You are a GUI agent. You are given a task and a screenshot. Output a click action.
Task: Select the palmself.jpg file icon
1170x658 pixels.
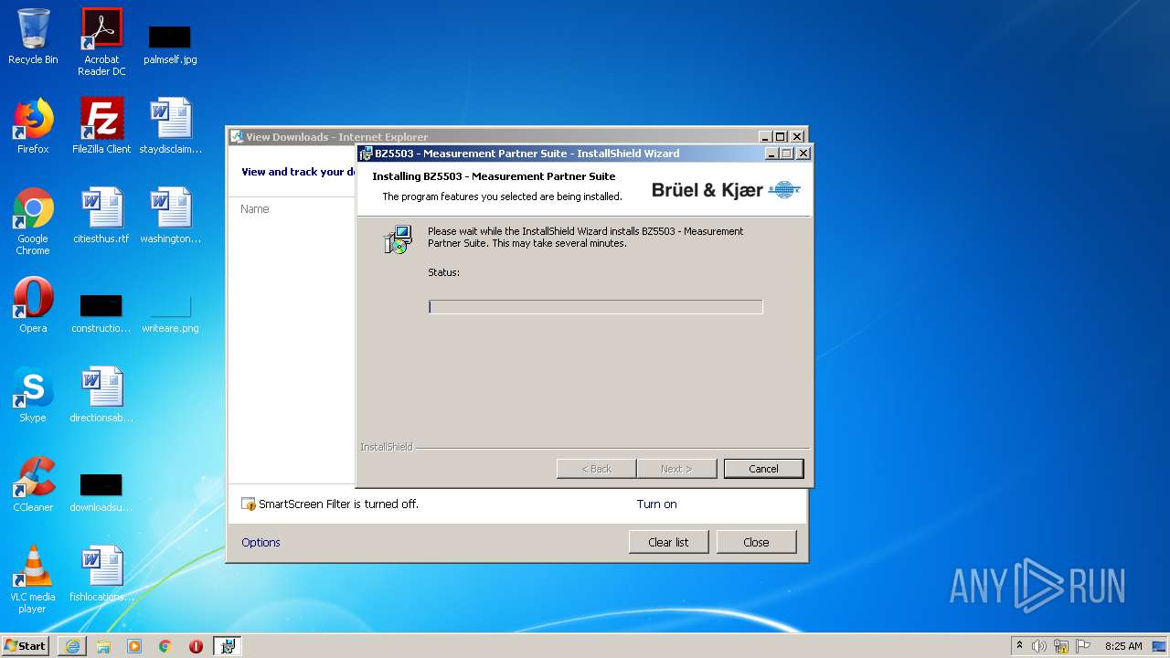point(170,44)
